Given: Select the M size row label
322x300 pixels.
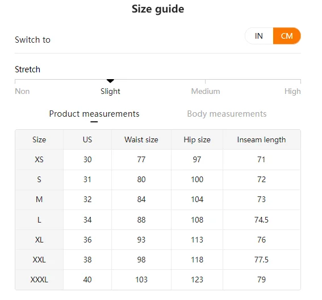Looking at the screenshot, I should (x=39, y=199).
